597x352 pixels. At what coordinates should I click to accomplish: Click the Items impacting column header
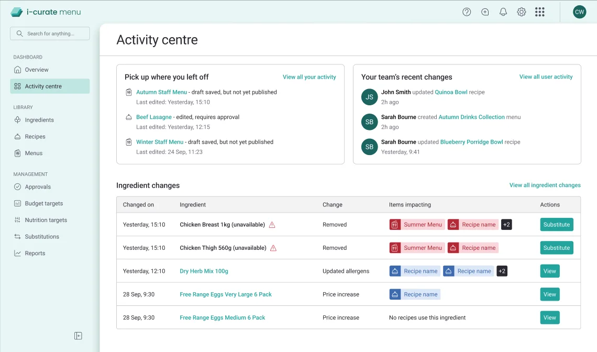click(410, 205)
